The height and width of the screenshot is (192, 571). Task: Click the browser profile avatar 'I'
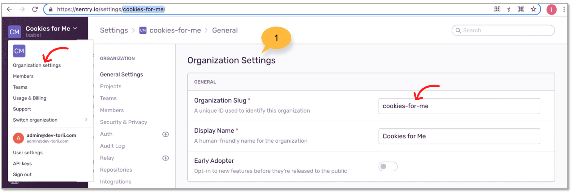(x=551, y=10)
